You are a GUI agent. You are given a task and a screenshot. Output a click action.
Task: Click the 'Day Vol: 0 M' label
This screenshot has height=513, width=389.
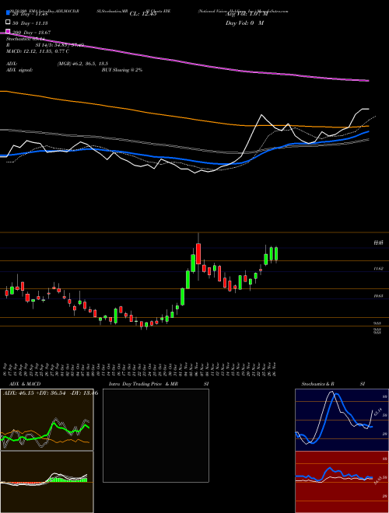pos(244,23)
